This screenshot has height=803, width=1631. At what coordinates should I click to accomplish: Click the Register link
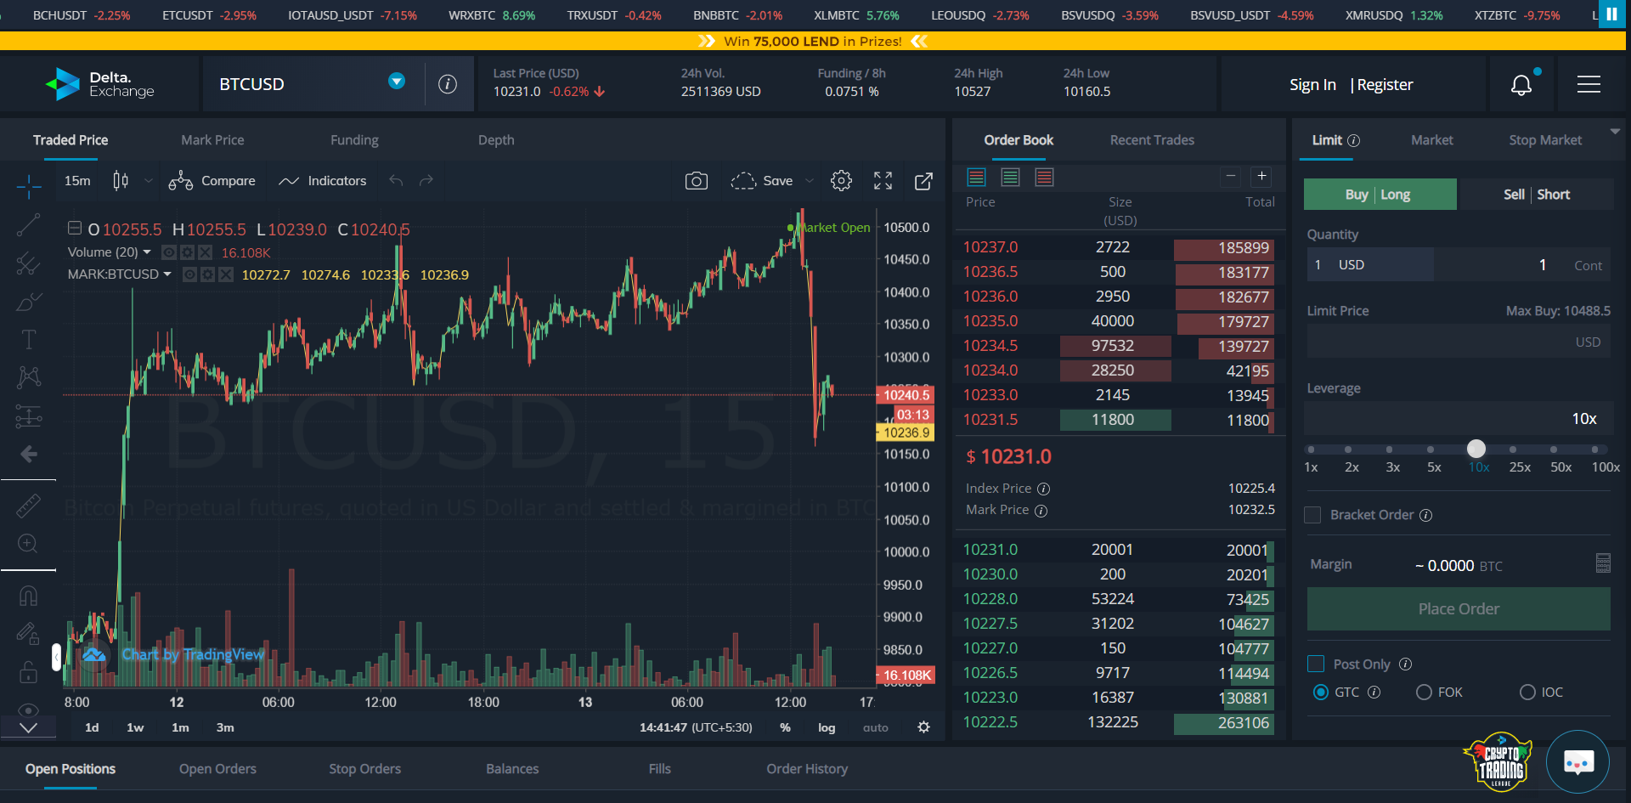(1385, 85)
